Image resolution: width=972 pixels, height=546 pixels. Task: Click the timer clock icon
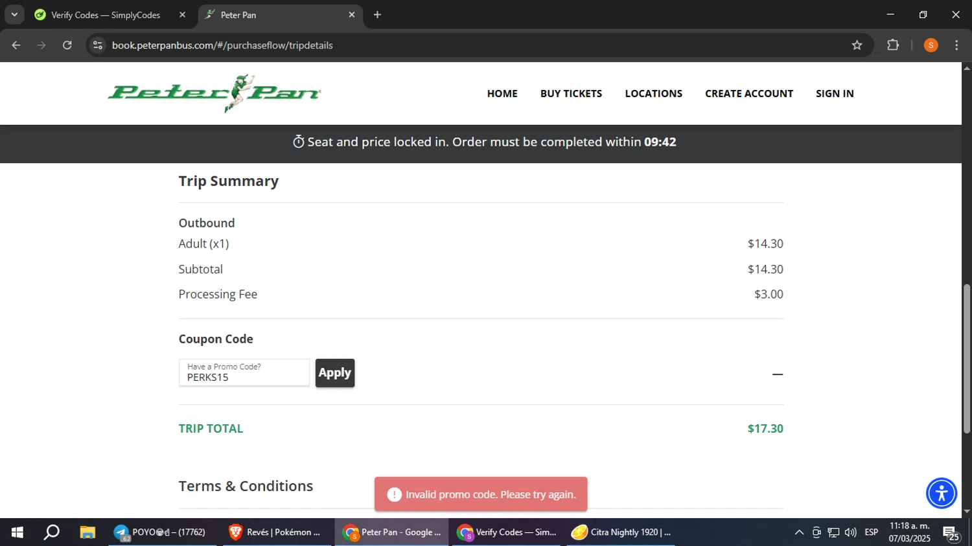tap(299, 142)
